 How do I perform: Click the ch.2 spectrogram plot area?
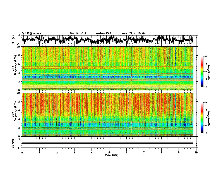(x=107, y=115)
